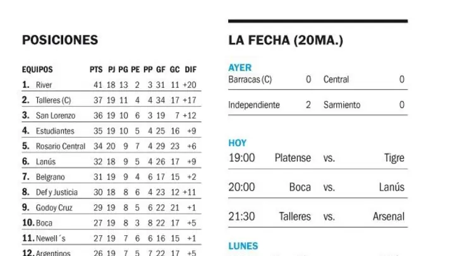Click the Barracas (C) vs Central result

pyautogui.click(x=318, y=80)
